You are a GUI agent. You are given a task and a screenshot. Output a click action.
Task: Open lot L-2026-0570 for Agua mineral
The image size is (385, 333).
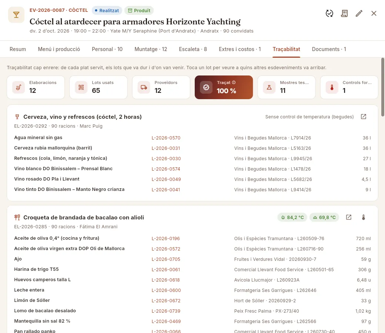point(166,138)
